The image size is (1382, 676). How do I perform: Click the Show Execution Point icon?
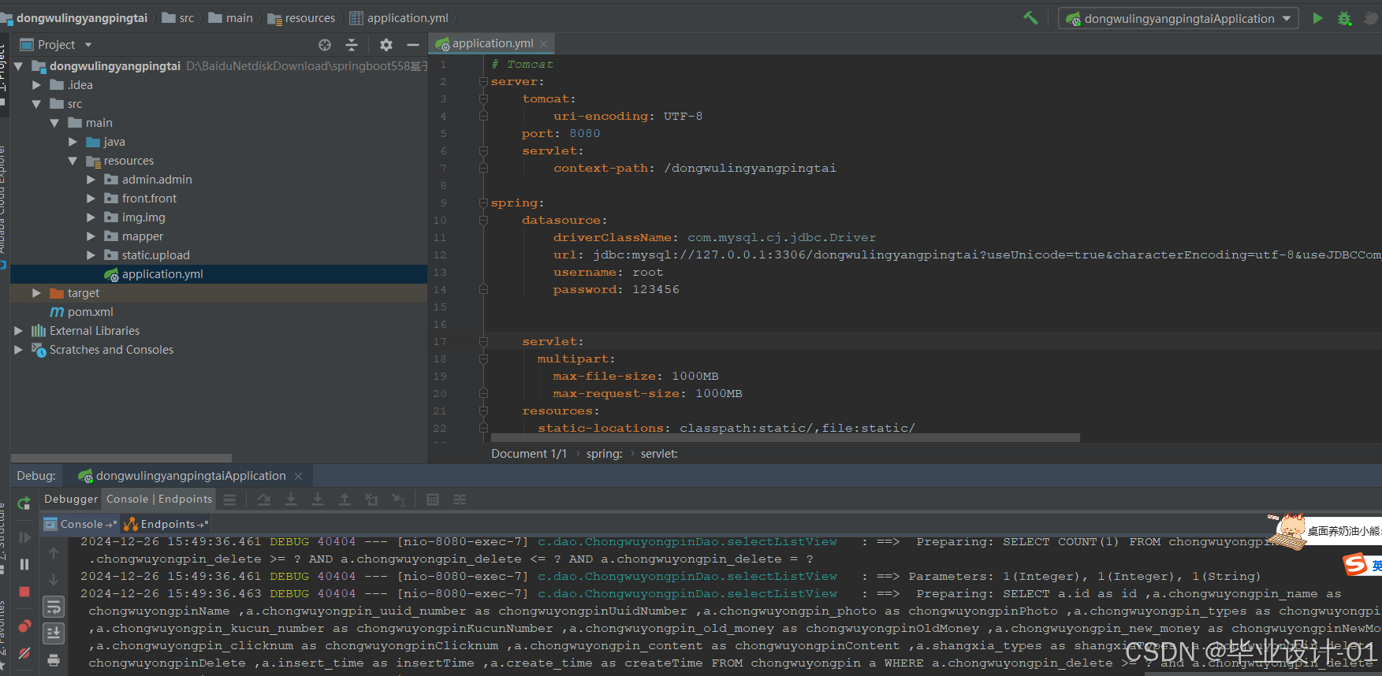tap(229, 500)
